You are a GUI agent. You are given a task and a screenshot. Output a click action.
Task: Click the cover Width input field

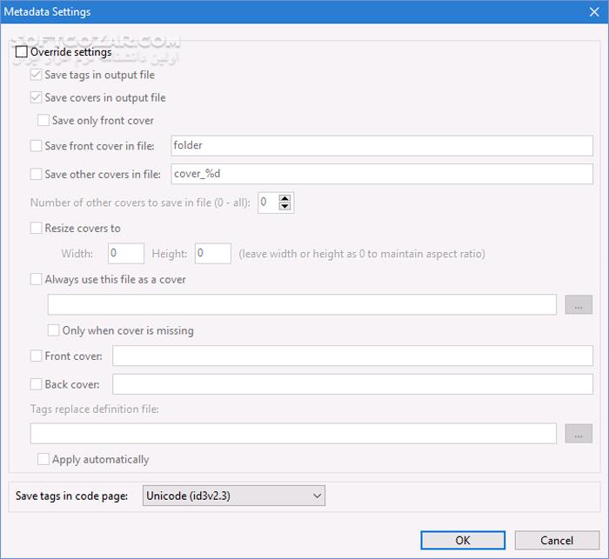point(126,254)
